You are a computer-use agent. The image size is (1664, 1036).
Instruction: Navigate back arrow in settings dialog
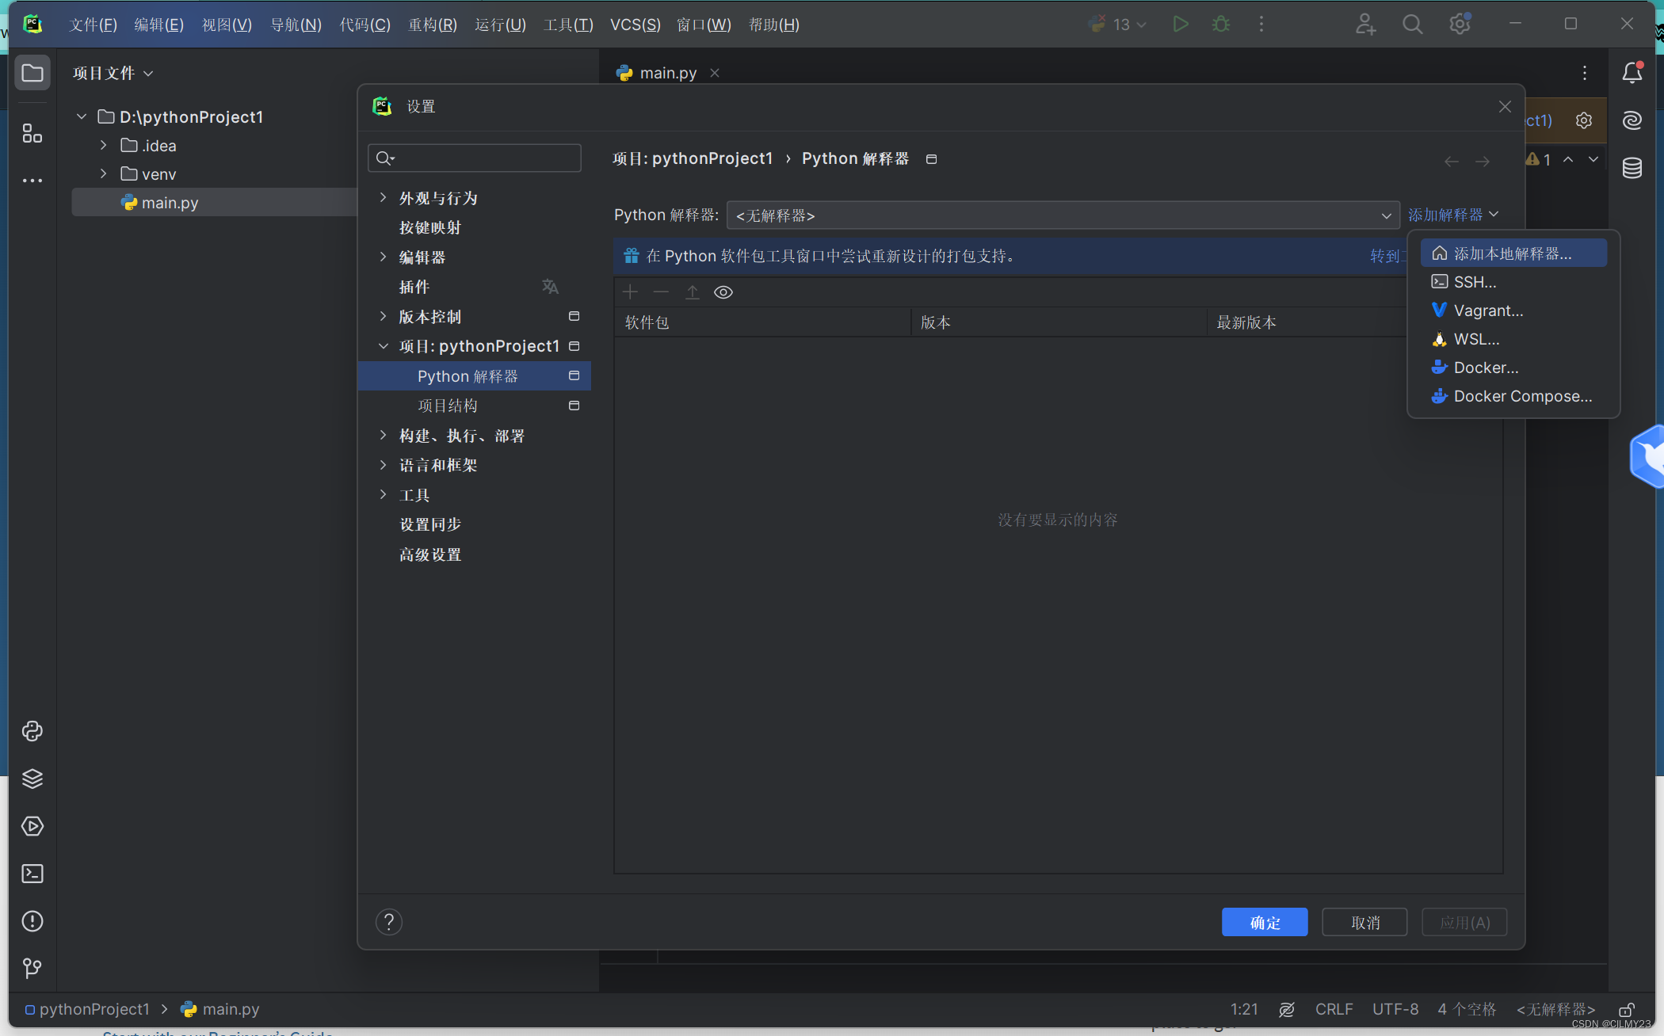point(1452,162)
